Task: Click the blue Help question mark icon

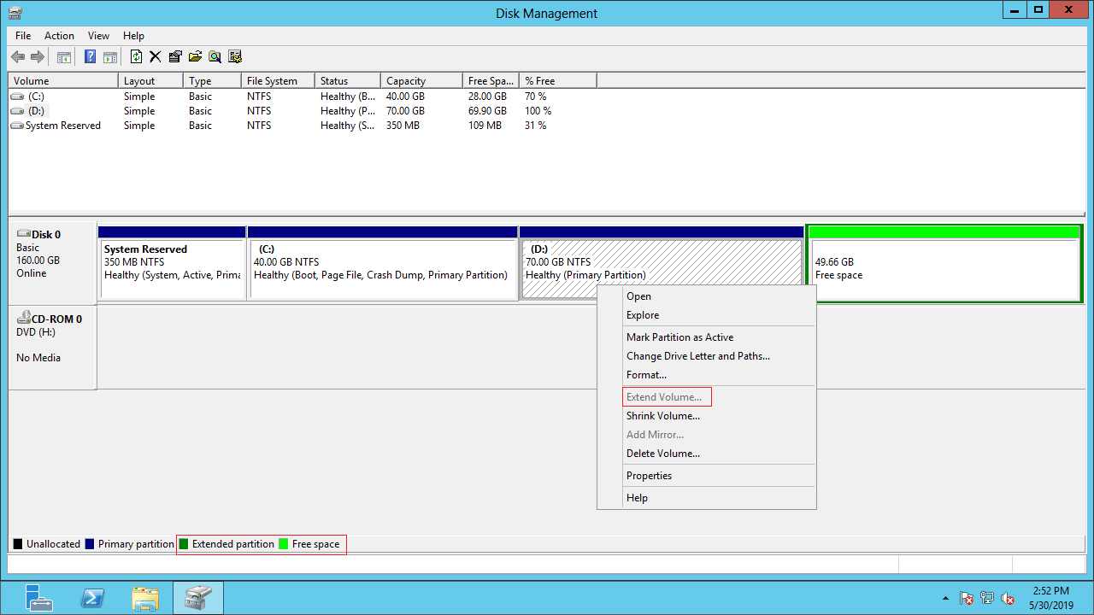Action: point(90,57)
